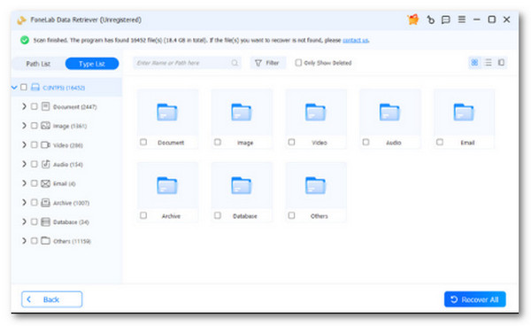Expand the Audio tree node
The height and width of the screenshot is (326, 531).
tap(24, 164)
